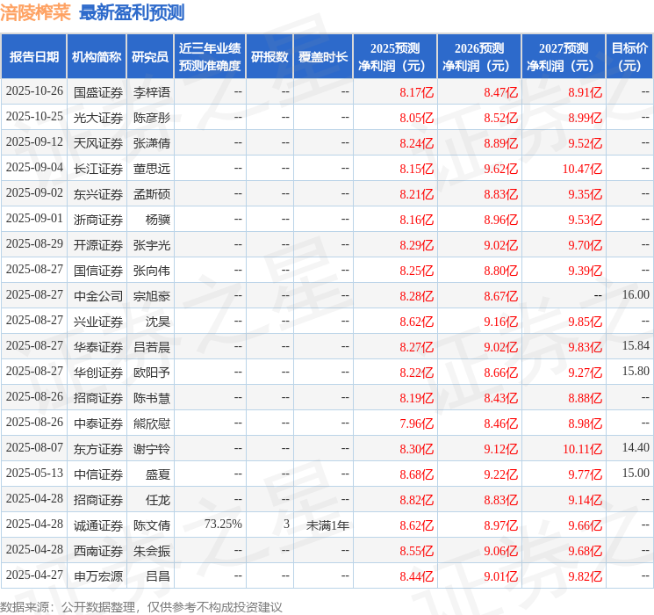Viewport: 654px width, 615px height.
Task: Select the 研报数 column header
Action: point(270,57)
